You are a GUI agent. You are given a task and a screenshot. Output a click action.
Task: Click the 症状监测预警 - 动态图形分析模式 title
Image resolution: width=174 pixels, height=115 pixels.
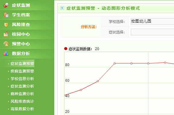103,8
